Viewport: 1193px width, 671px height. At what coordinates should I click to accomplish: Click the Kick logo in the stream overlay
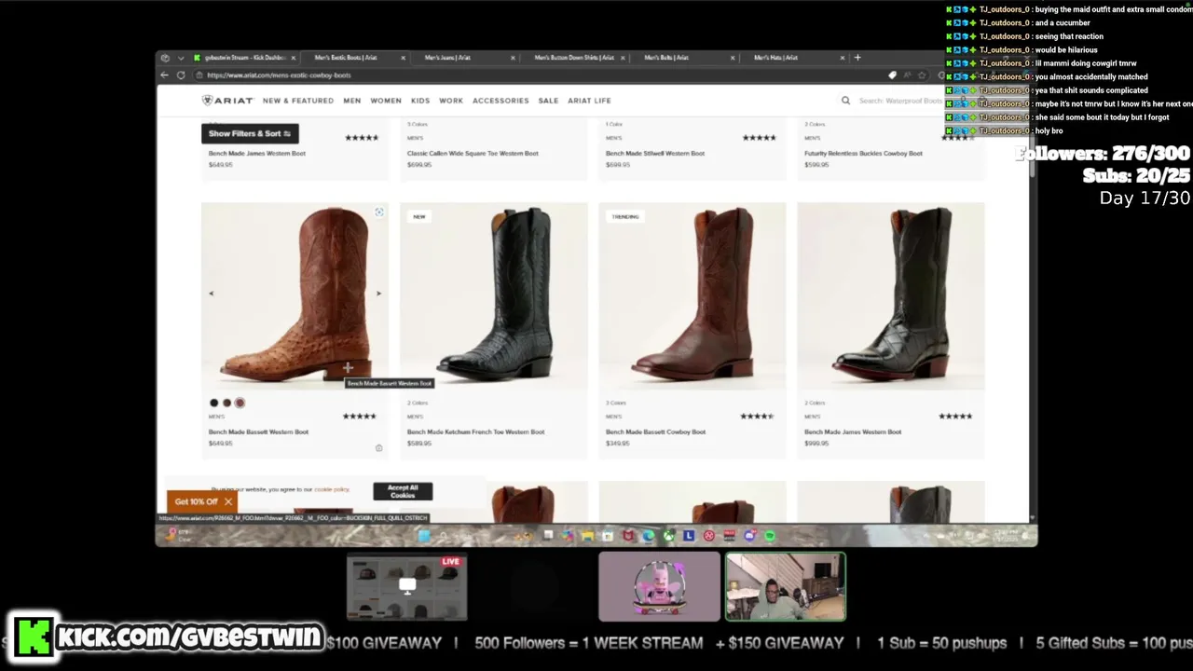point(34,637)
